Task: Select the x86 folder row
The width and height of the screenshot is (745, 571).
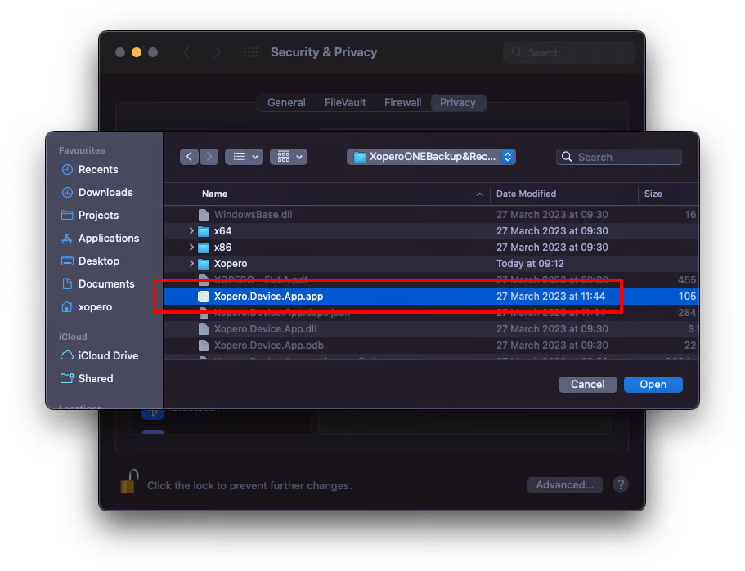Action: click(x=431, y=248)
